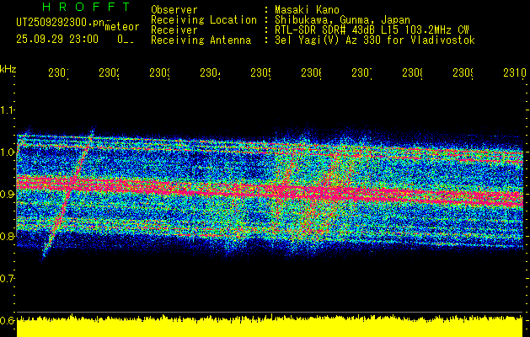Click the bright pink carrier band in the spectrogram

tap(270, 191)
